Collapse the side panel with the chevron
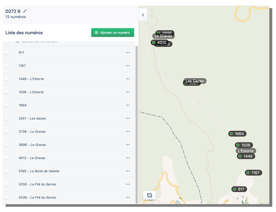Viewport: 276px width, 212px height. pos(143,15)
